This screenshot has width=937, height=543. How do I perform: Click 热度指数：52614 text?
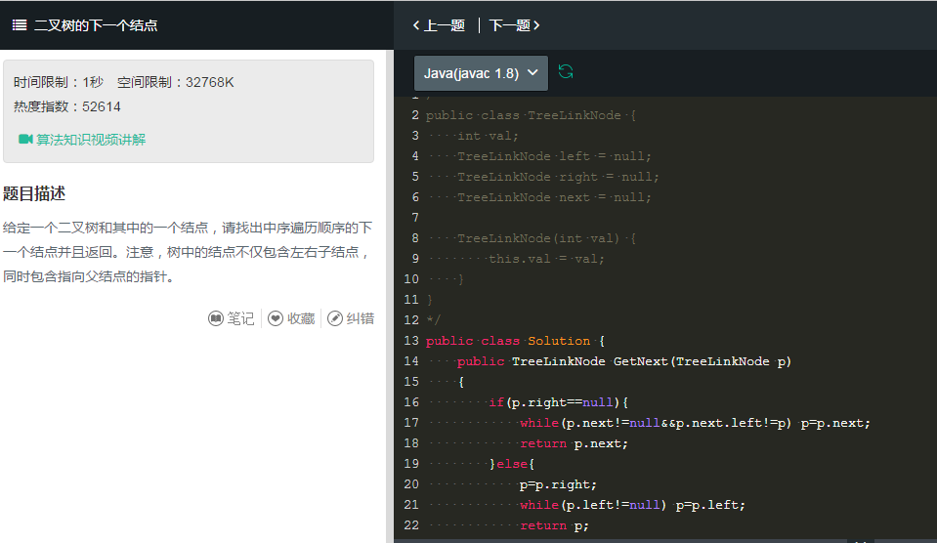click(x=66, y=106)
